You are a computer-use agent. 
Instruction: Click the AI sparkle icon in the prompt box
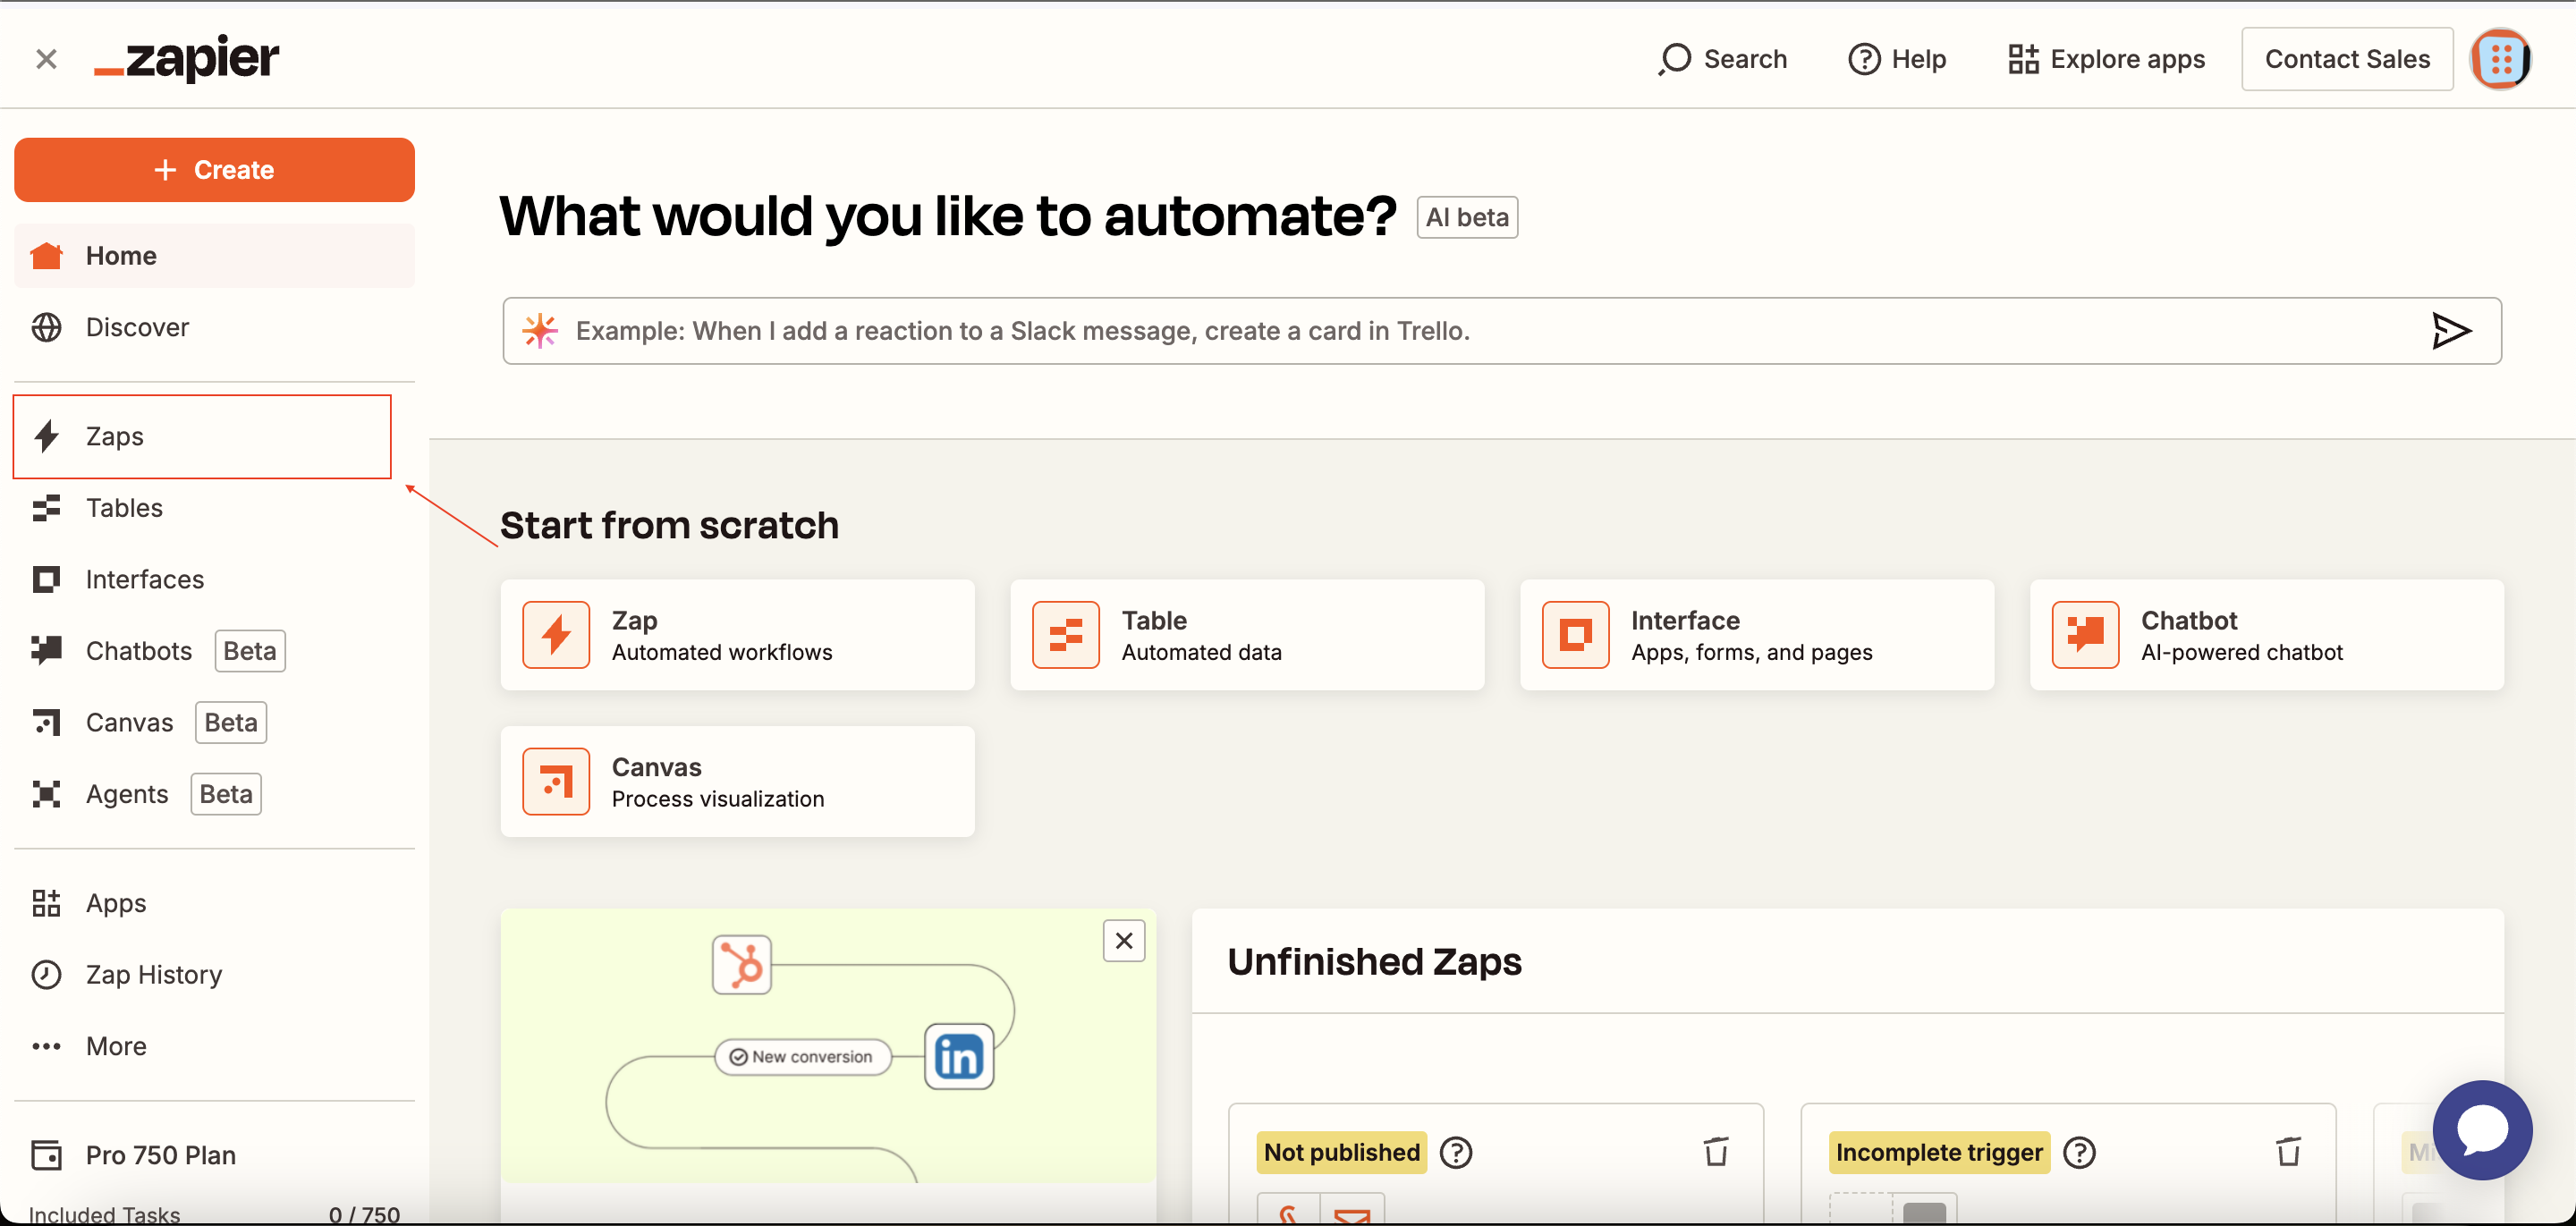tap(540, 331)
